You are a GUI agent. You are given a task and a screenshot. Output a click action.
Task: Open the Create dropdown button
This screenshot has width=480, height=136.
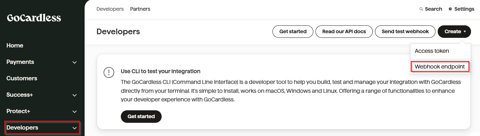click(454, 31)
